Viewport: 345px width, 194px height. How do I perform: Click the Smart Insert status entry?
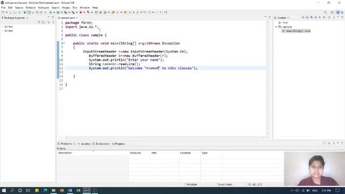[x=225, y=184]
